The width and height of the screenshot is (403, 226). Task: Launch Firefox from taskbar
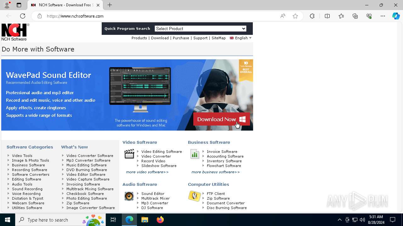[x=160, y=220]
